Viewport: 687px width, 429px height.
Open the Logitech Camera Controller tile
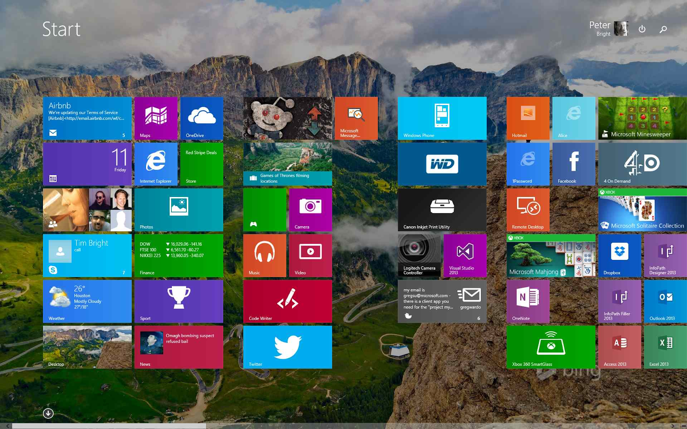click(419, 256)
